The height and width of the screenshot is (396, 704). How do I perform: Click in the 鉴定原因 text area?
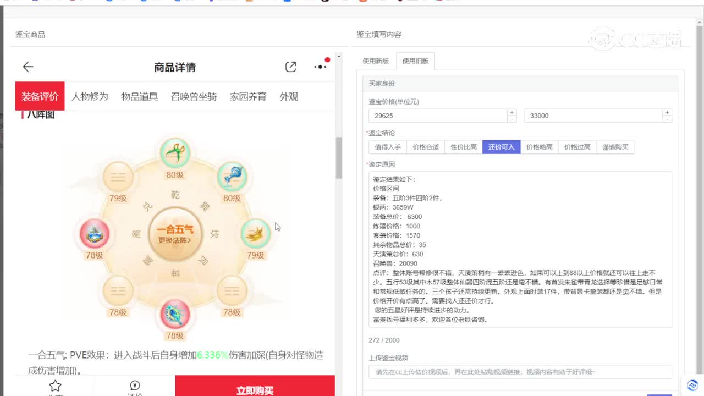click(x=520, y=249)
